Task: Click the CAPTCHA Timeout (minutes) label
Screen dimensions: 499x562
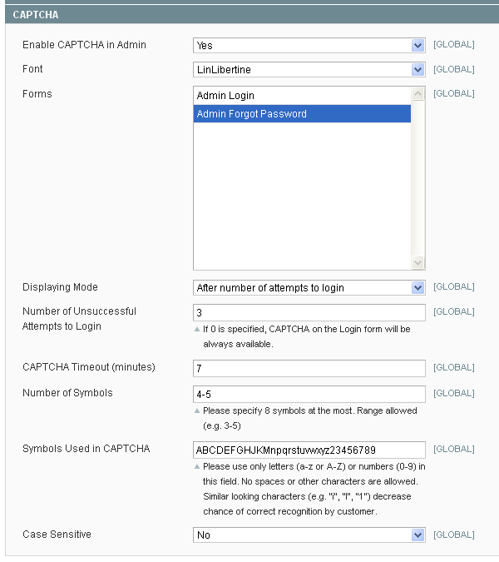Action: point(88,367)
